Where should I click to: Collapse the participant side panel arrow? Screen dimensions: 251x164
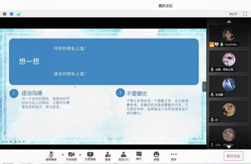click(204, 87)
